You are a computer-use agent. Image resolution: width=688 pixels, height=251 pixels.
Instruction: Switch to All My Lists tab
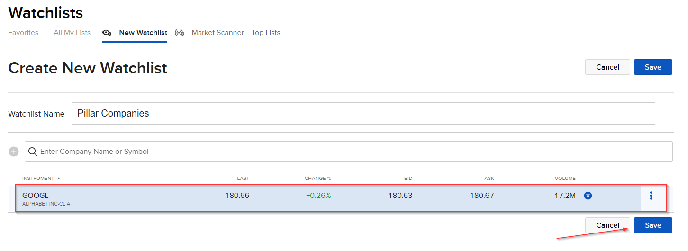coord(72,33)
